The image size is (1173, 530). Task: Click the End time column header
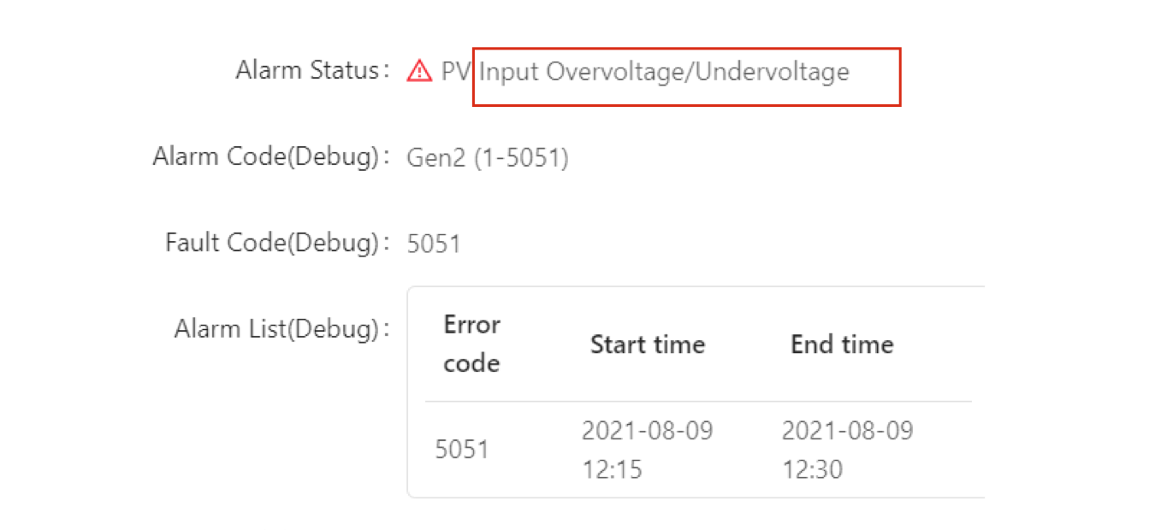(x=842, y=344)
